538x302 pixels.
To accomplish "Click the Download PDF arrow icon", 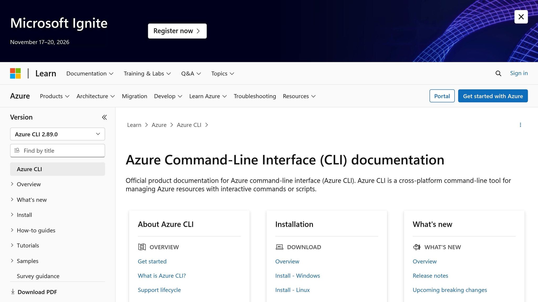I will (x=13, y=292).
